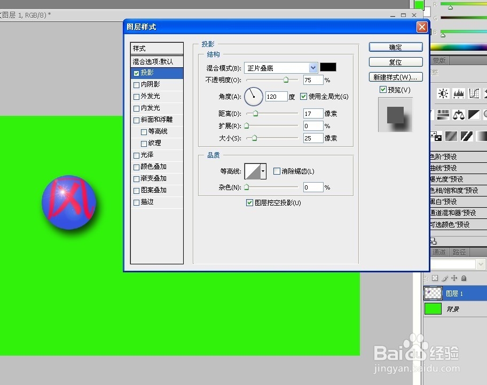Switch to the 通道 tab
487x385 pixels.
(x=438, y=252)
